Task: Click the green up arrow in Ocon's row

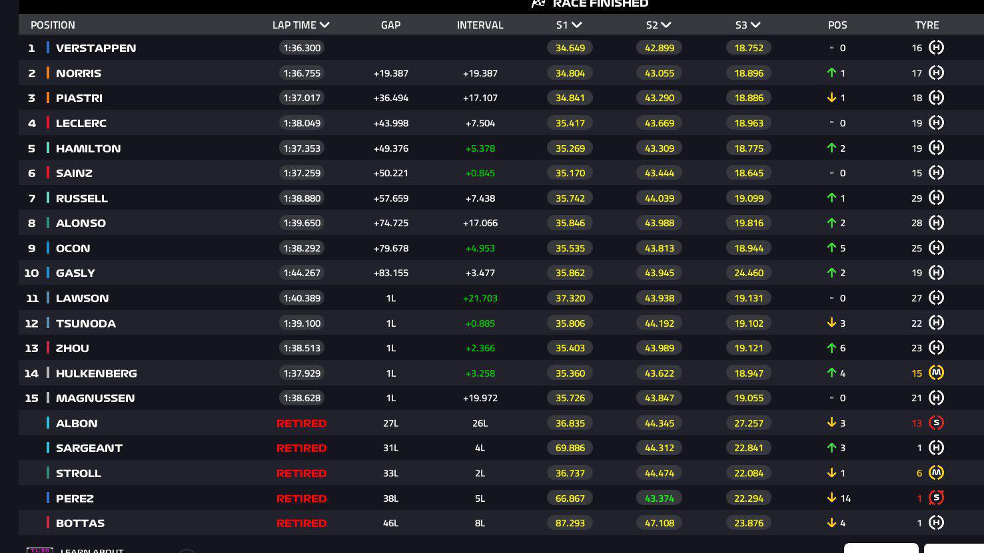Action: (x=831, y=248)
